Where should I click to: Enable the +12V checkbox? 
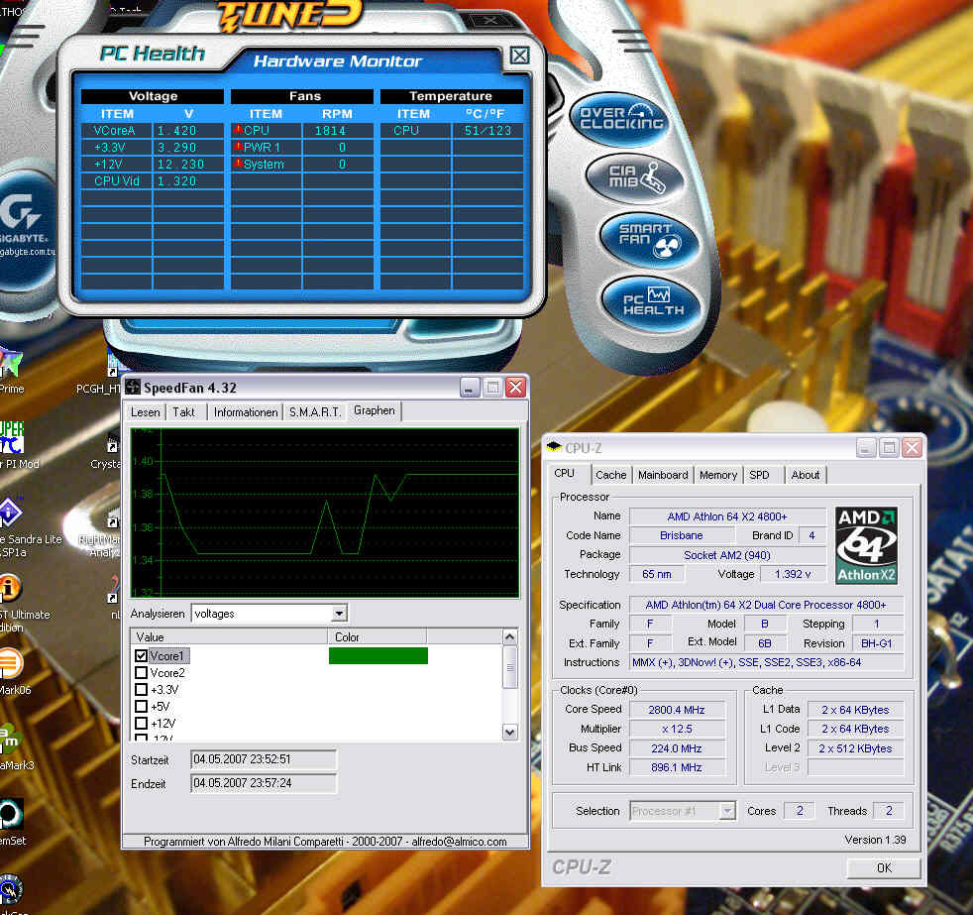click(x=141, y=723)
